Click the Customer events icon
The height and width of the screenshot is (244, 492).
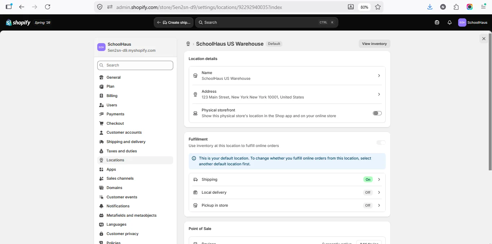(x=102, y=197)
